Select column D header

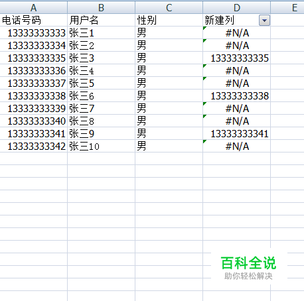click(x=237, y=8)
